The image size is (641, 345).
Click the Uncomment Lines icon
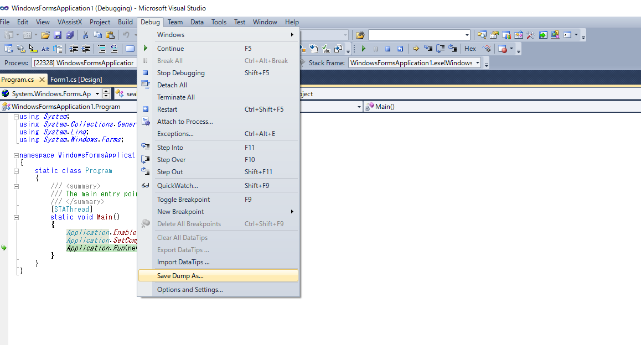coord(114,49)
